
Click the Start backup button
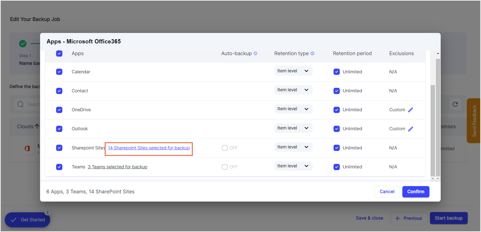coord(449,218)
